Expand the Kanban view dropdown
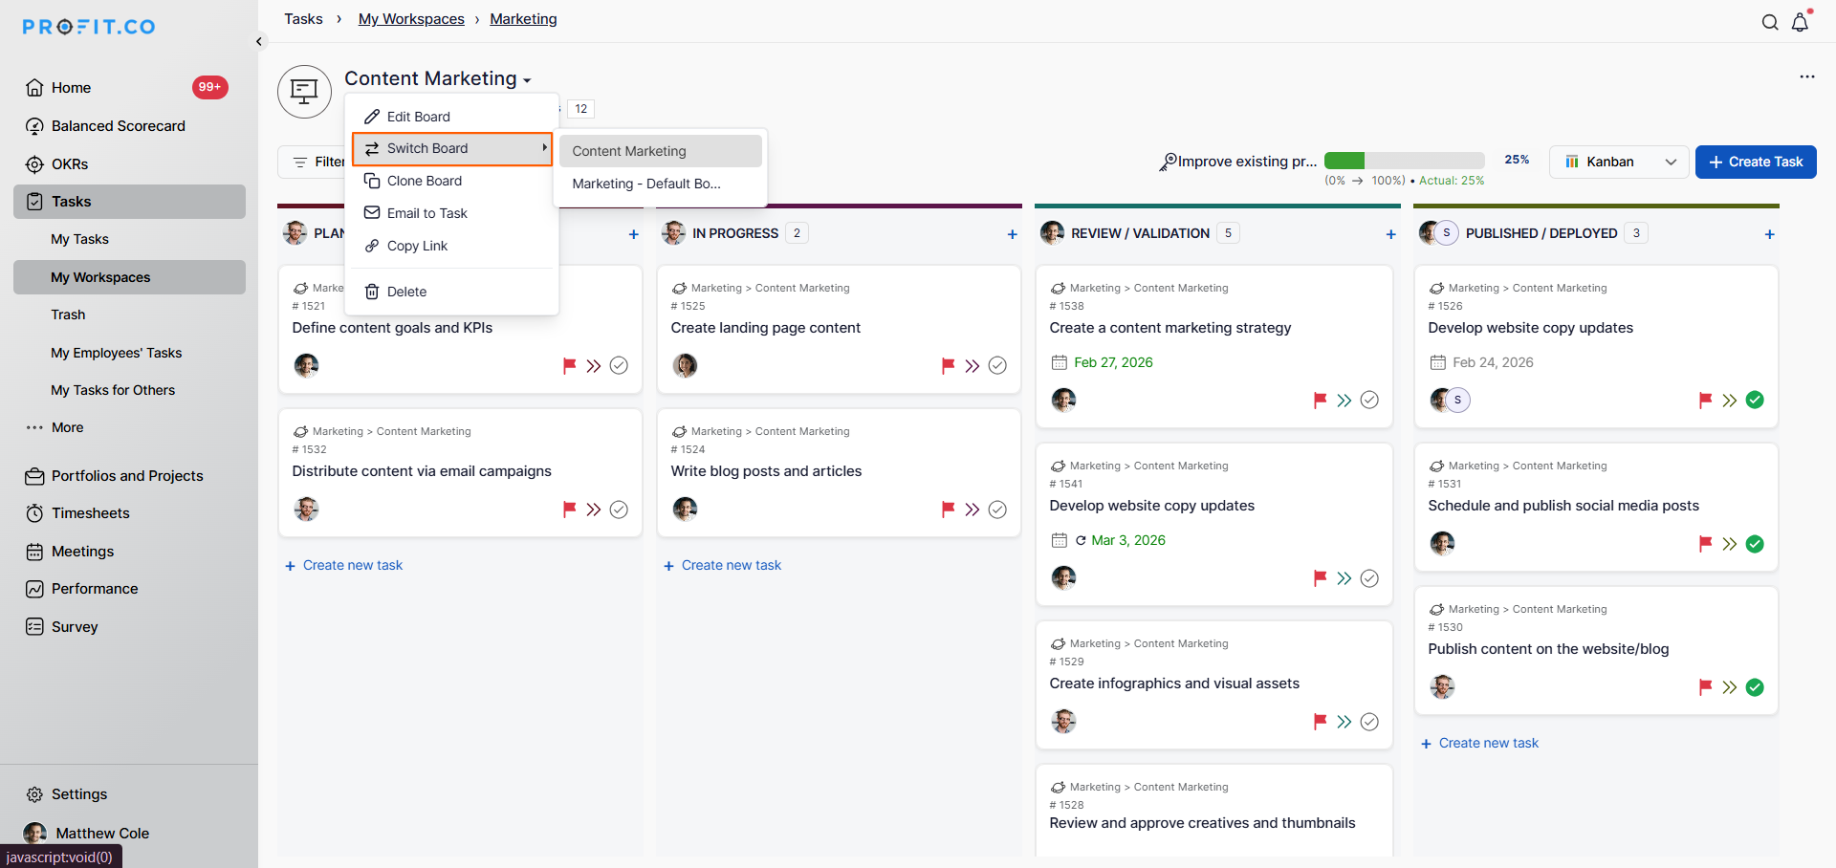Viewport: 1836px width, 868px height. point(1620,162)
